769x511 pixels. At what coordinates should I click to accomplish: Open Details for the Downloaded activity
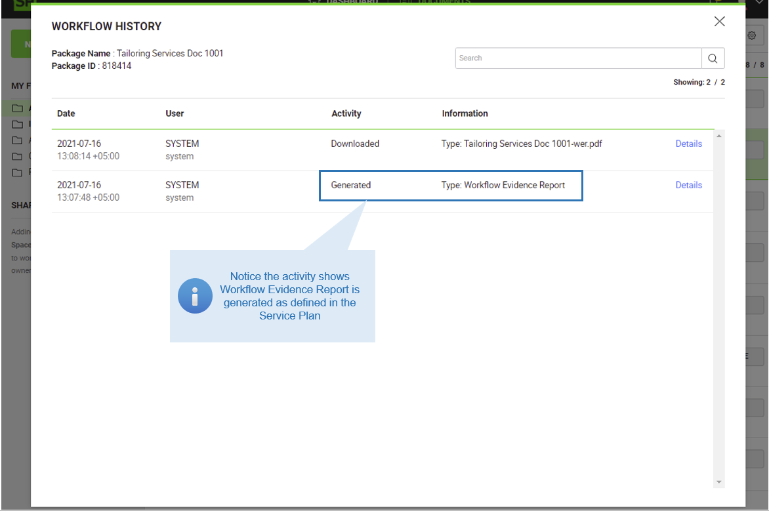pos(688,144)
